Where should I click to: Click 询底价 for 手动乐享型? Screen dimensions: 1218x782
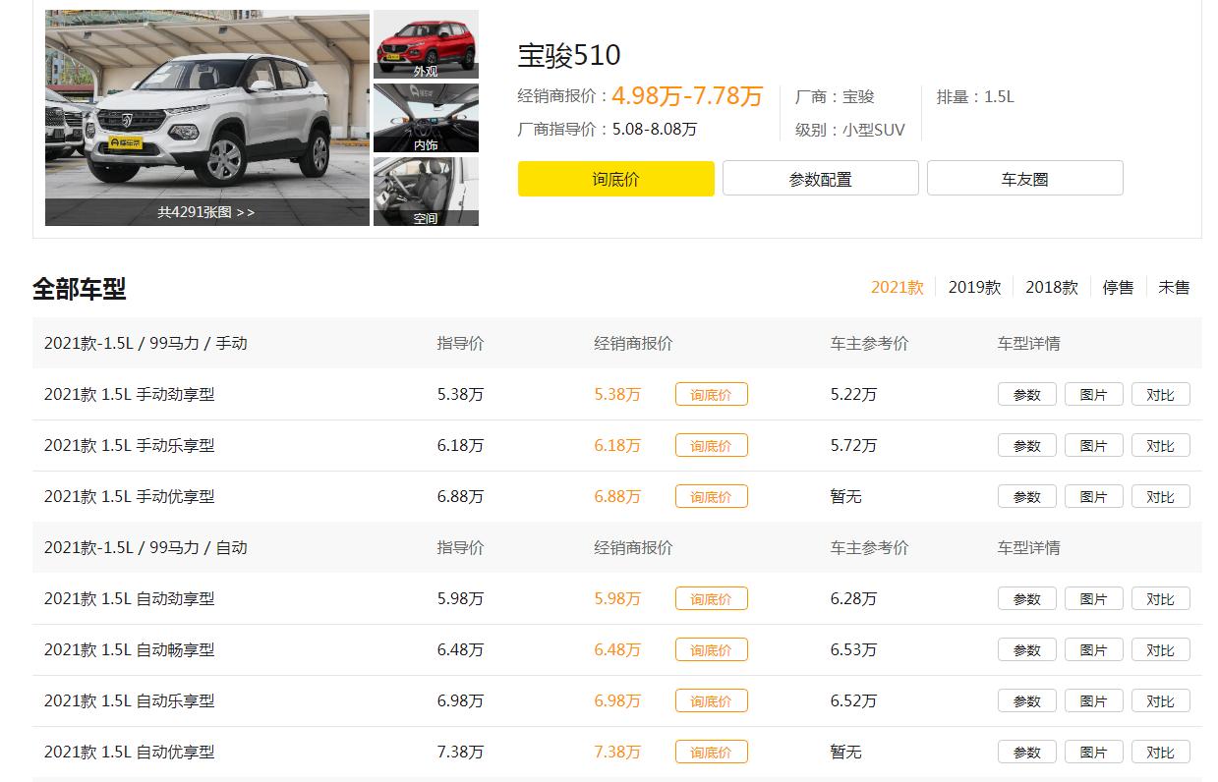pos(712,445)
